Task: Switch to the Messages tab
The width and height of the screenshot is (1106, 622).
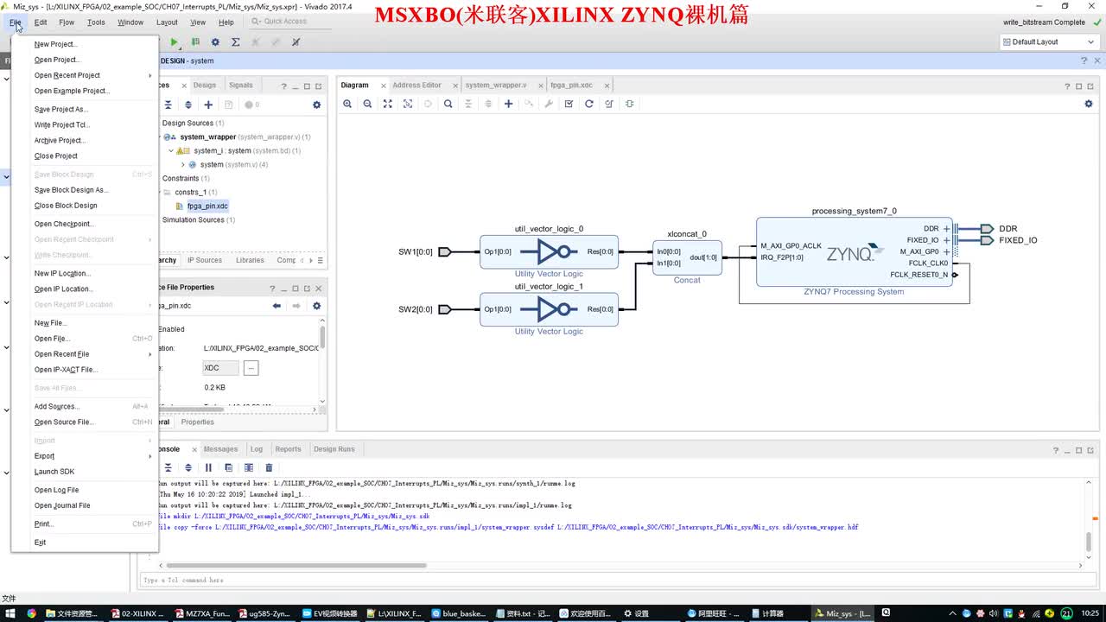Action: pos(220,449)
